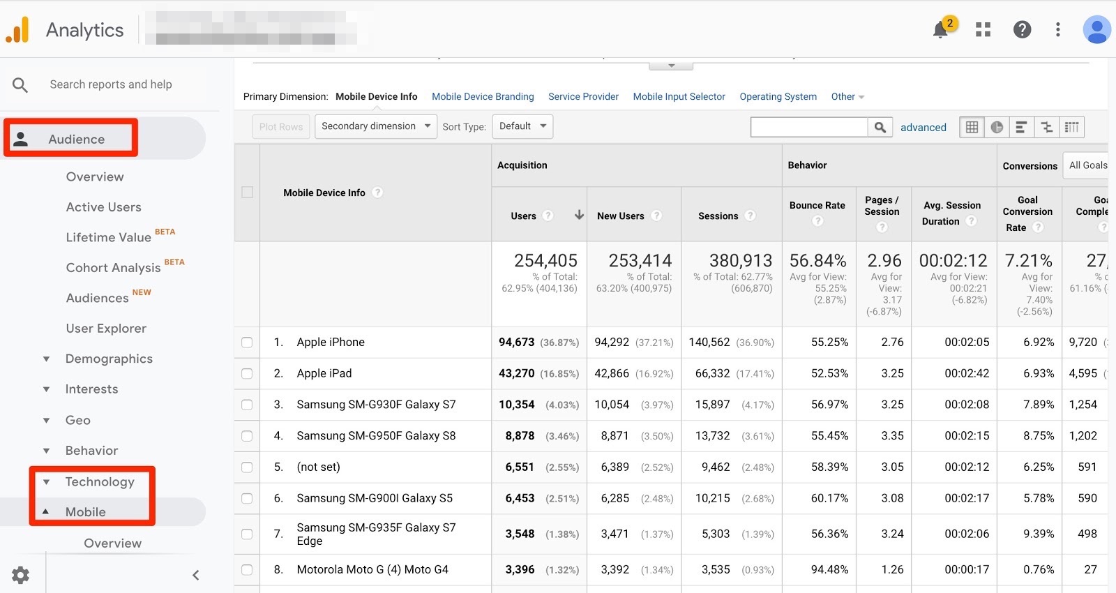
Task: Expand the Demographics section in sidebar
Action: point(109,359)
